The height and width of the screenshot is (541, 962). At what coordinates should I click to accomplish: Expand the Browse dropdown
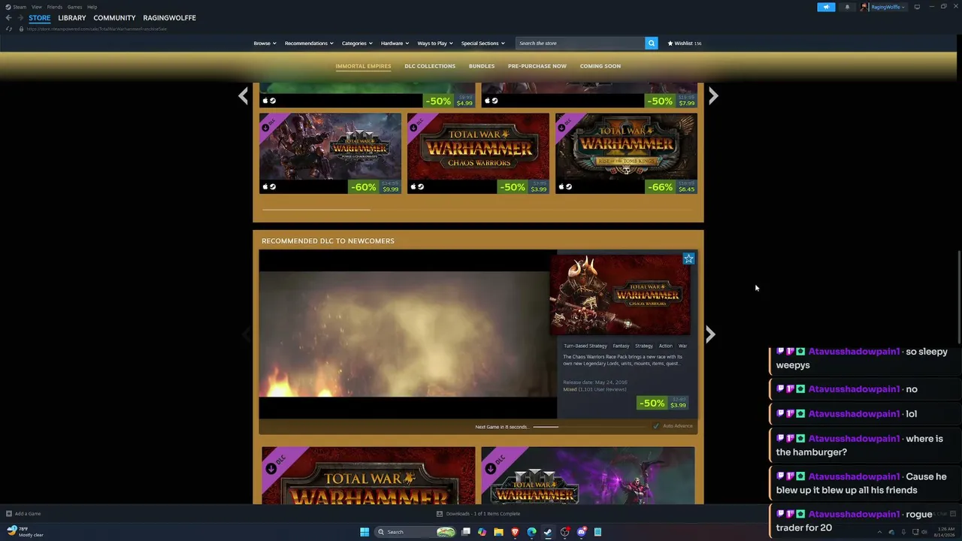click(x=265, y=43)
